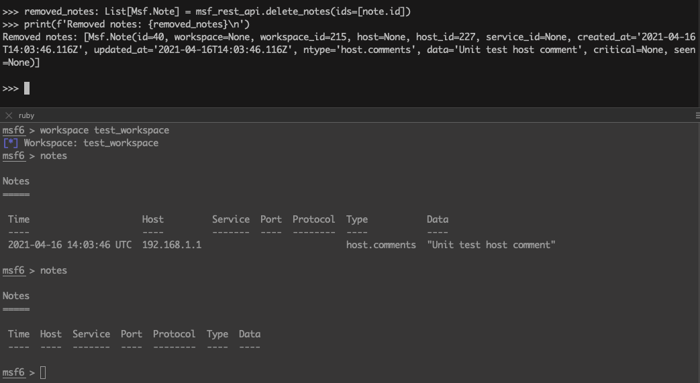Open the pane menu icon at right edge
Viewport: 700px width, 383px height.
(697, 115)
